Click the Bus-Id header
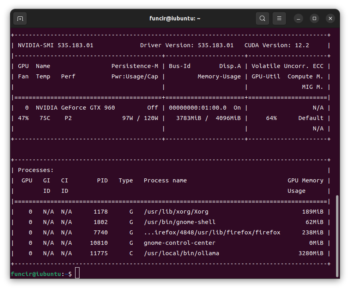The image size is (350, 290). [x=180, y=66]
